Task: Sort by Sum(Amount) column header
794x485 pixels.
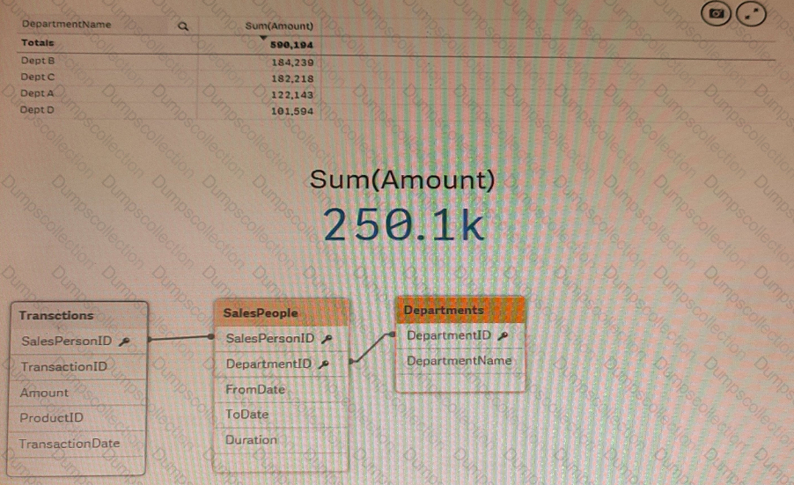Action: [278, 26]
